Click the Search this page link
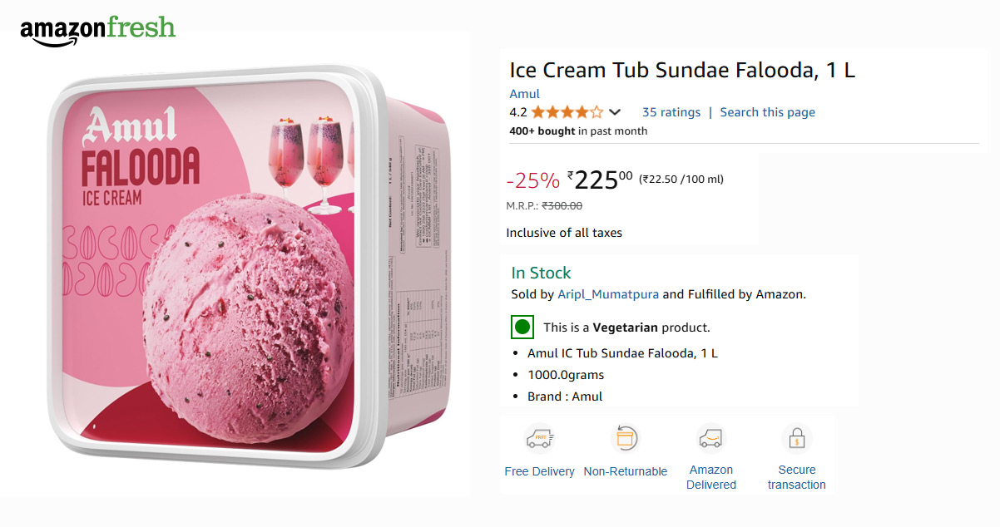The width and height of the screenshot is (1000, 527). 767,112
